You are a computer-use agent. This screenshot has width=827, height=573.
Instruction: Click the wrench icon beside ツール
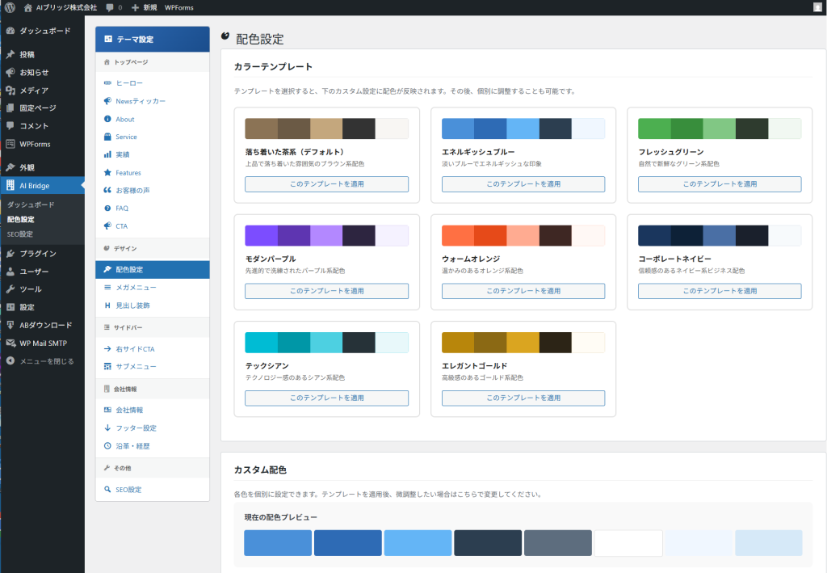point(10,289)
